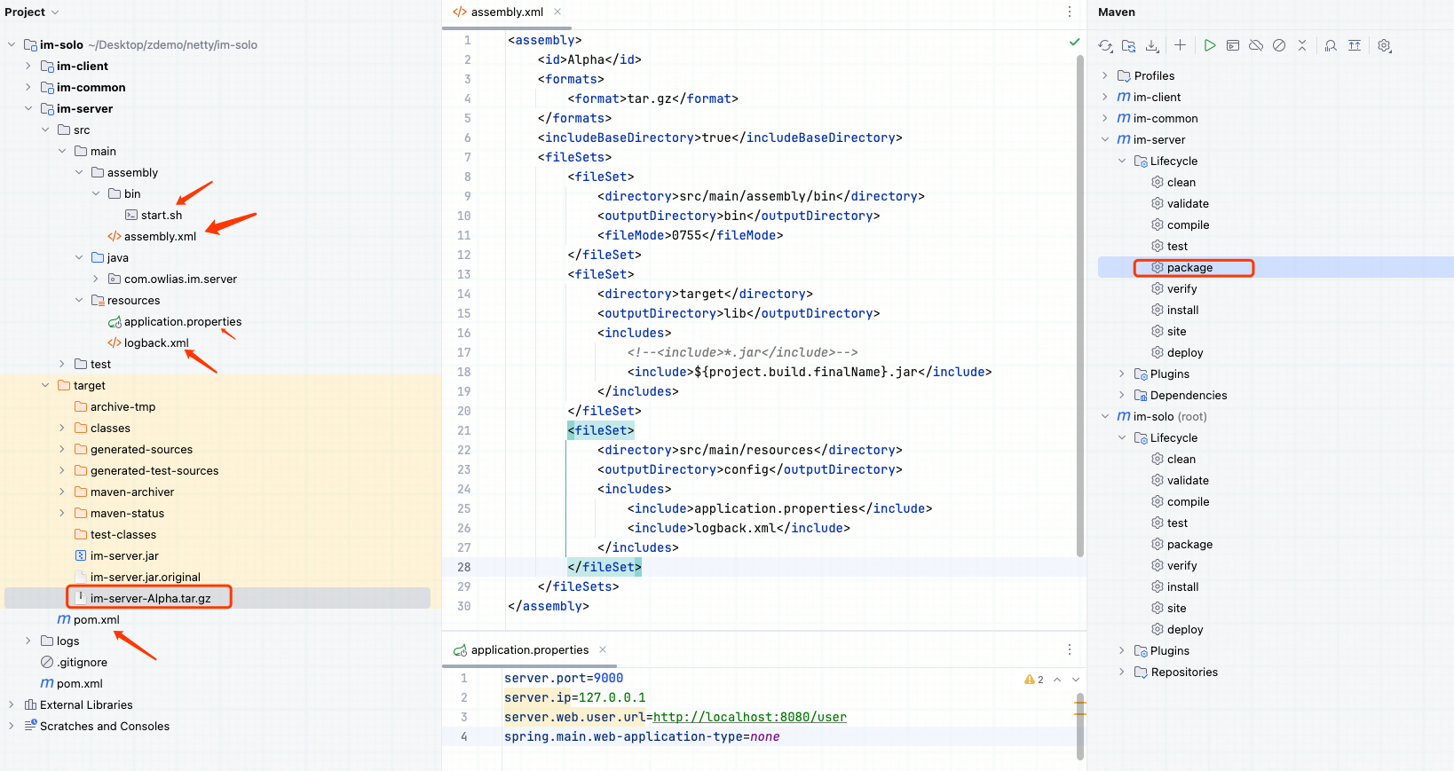The width and height of the screenshot is (1454, 771).
Task: Select package under im-server Lifecycle
Action: (1189, 268)
